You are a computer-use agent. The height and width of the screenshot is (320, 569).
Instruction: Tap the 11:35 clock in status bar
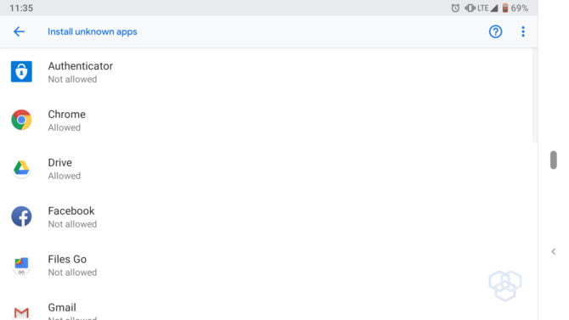pos(21,8)
